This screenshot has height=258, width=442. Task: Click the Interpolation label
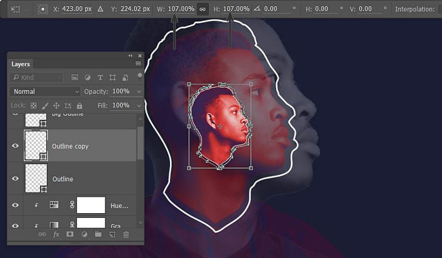(x=414, y=10)
